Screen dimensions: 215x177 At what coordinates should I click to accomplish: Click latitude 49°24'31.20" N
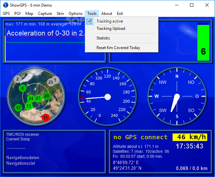[x=127, y=168]
